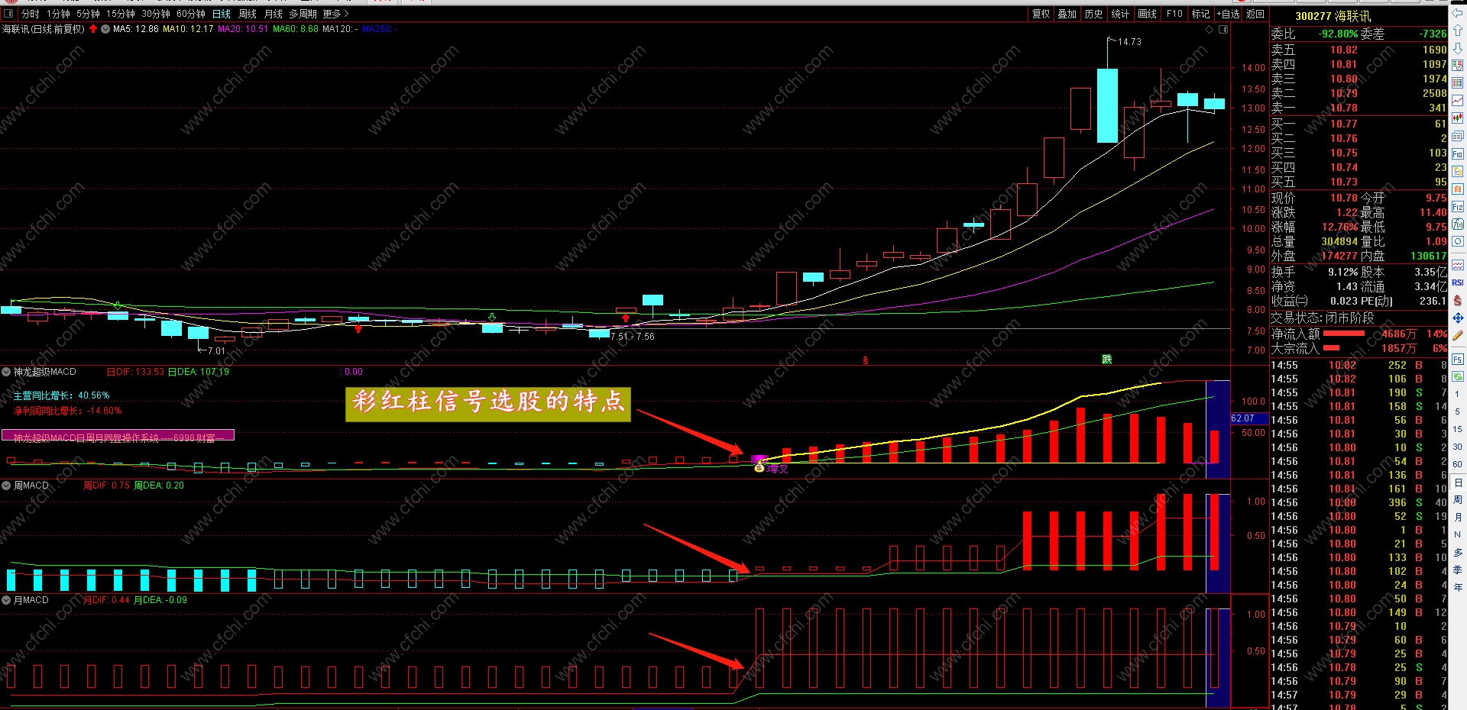The width and height of the screenshot is (1467, 710).
Task: Click the 统计 statistics button
Action: 1120,14
